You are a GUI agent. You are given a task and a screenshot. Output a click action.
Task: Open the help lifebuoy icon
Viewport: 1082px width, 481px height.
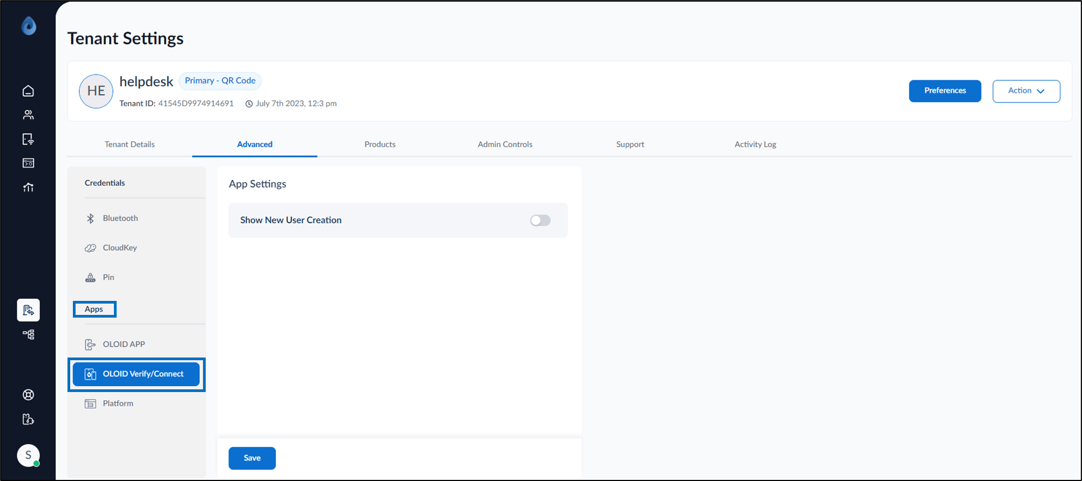[28, 395]
